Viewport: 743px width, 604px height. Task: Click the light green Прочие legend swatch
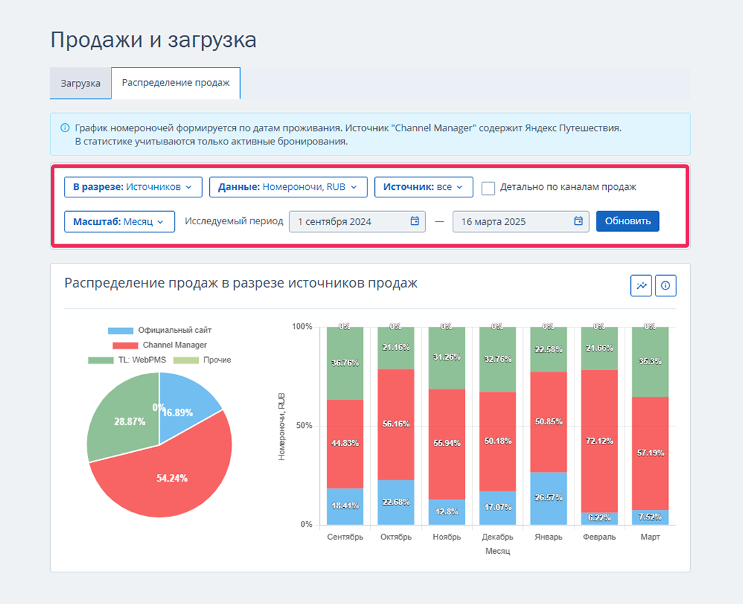pyautogui.click(x=186, y=360)
